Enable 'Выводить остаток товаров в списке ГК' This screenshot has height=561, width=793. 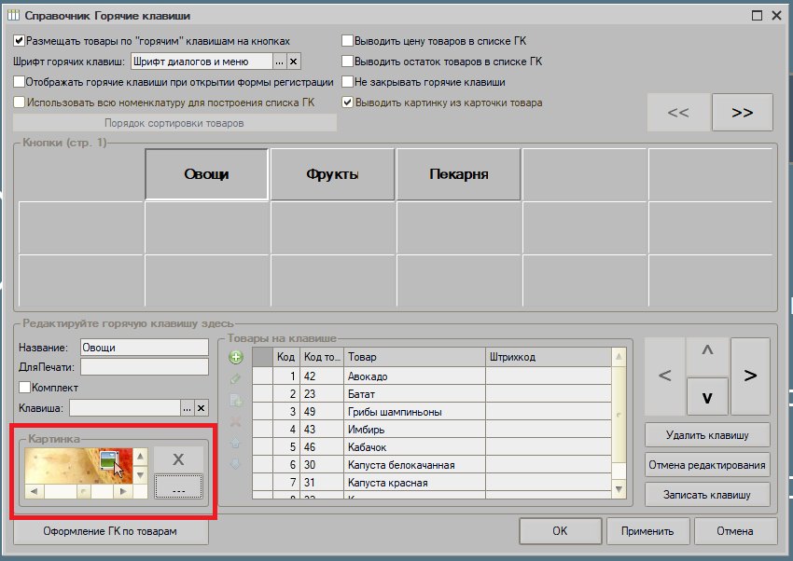(347, 62)
